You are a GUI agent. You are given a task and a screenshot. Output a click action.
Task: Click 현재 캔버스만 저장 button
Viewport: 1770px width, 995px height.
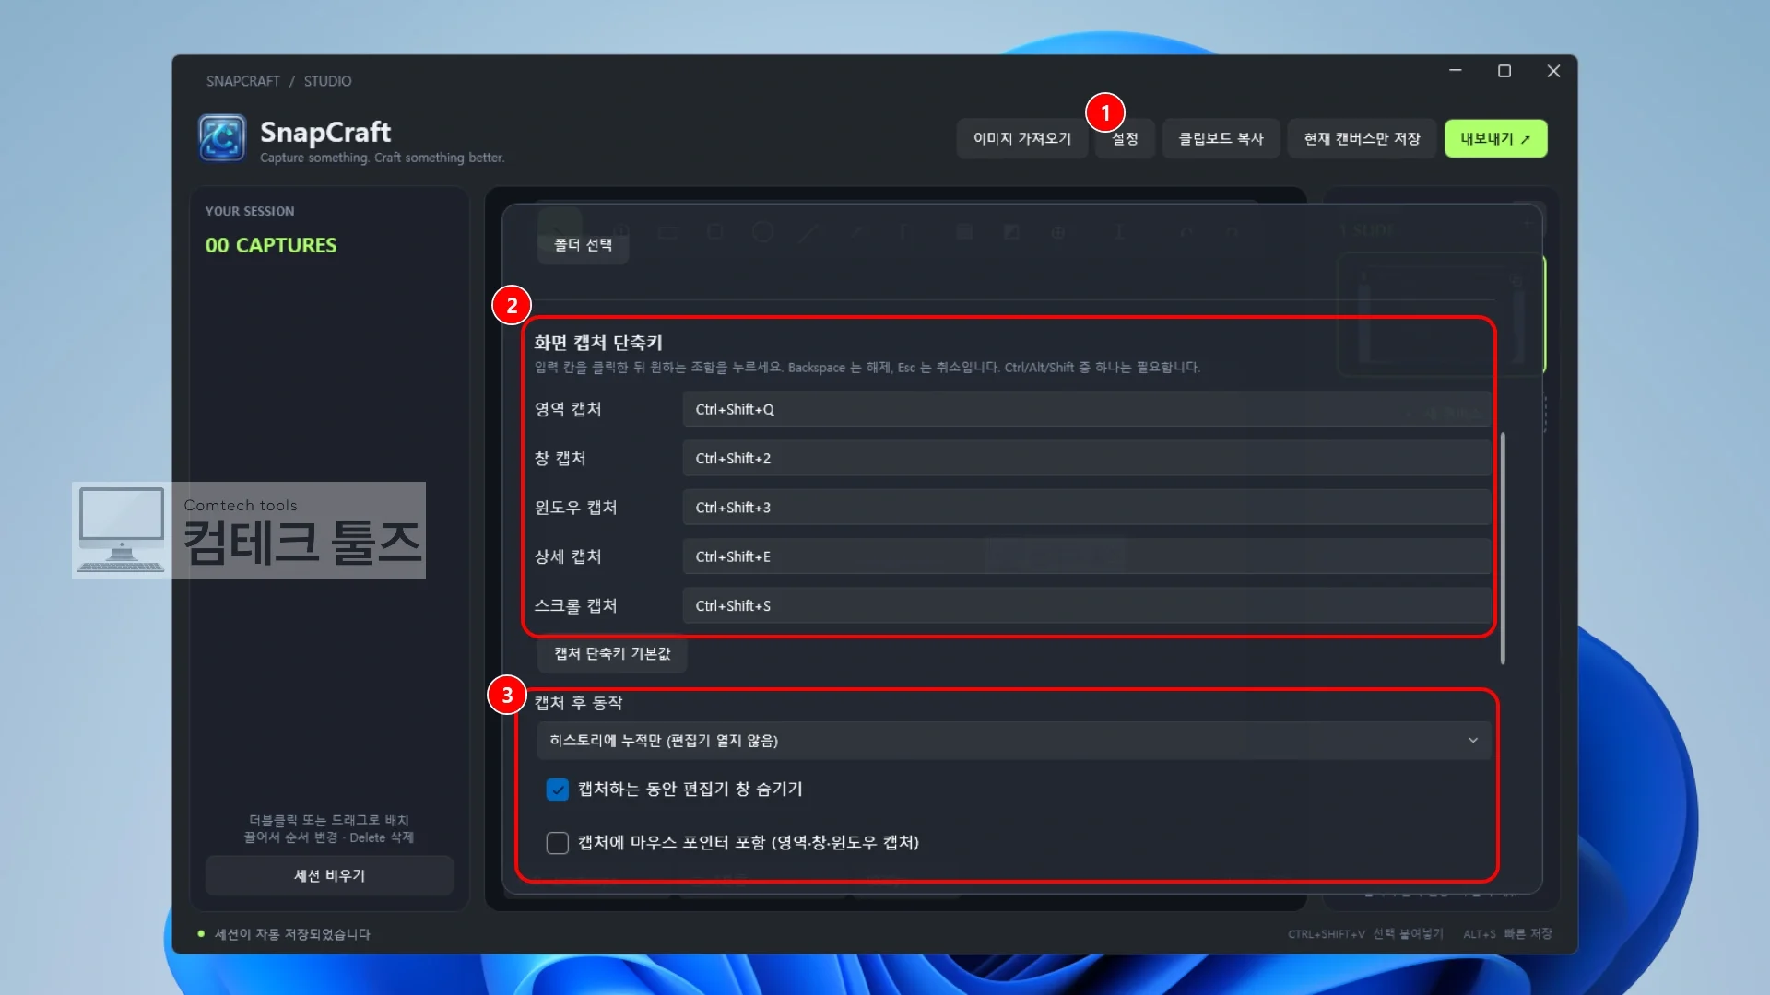pyautogui.click(x=1362, y=138)
